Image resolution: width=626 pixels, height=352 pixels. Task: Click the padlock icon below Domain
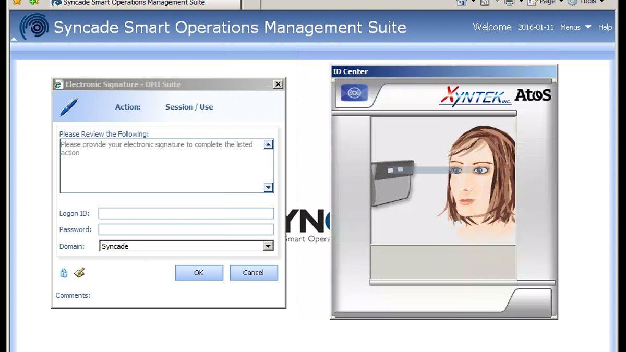(x=64, y=273)
